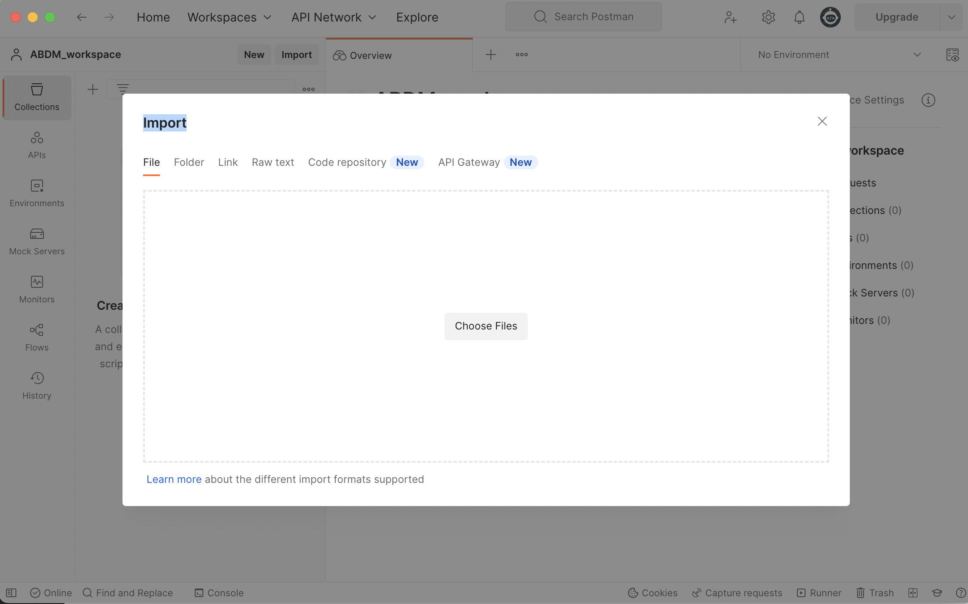Open the notifications bell
This screenshot has width=968, height=604.
(799, 17)
